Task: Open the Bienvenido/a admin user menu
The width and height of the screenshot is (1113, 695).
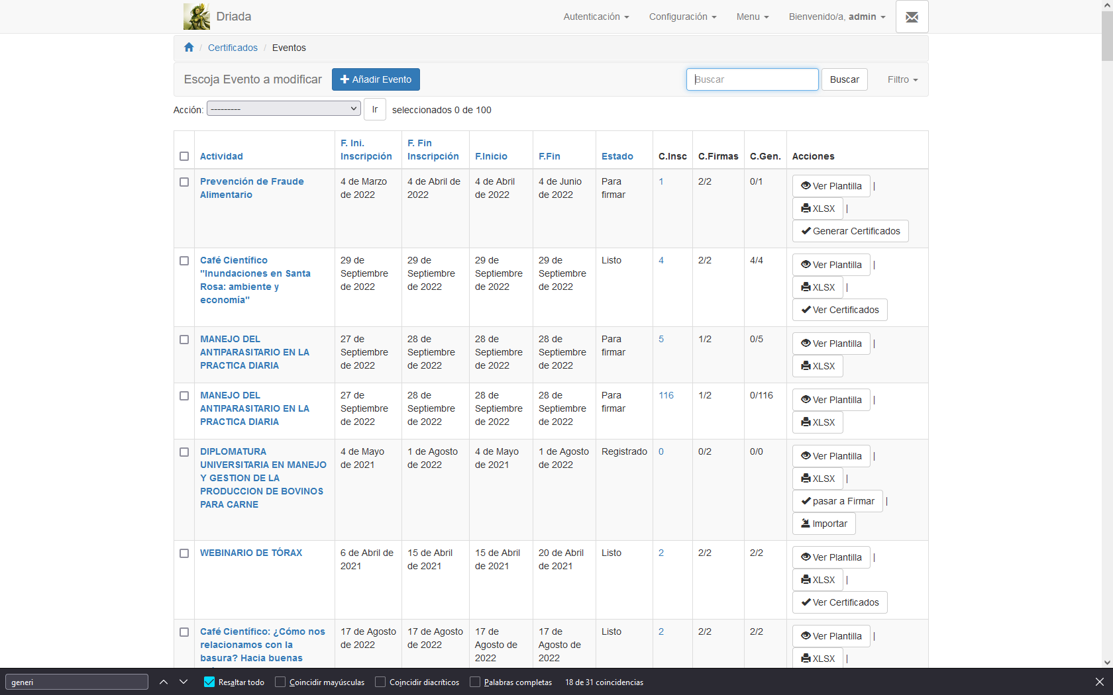Action: [x=836, y=17]
